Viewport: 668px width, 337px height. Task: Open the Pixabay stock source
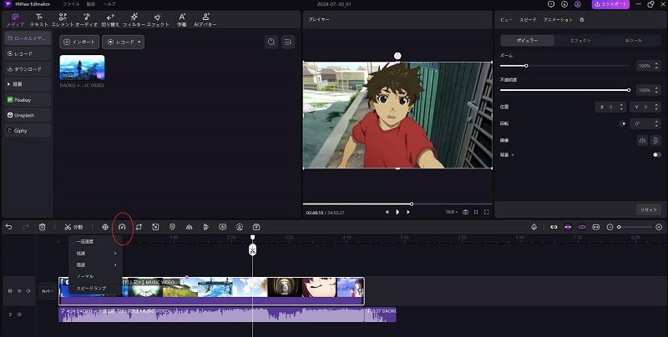28,99
